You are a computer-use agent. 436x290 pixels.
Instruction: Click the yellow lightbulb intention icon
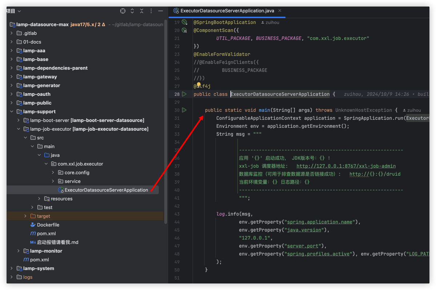(x=199, y=85)
